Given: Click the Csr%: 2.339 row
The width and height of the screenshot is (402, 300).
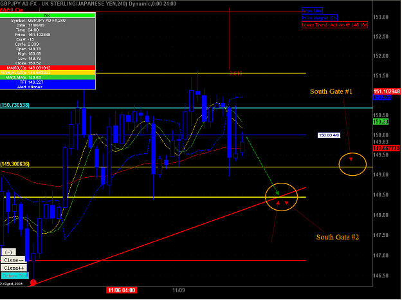Looking at the screenshot, I should pyautogui.click(x=48, y=44).
